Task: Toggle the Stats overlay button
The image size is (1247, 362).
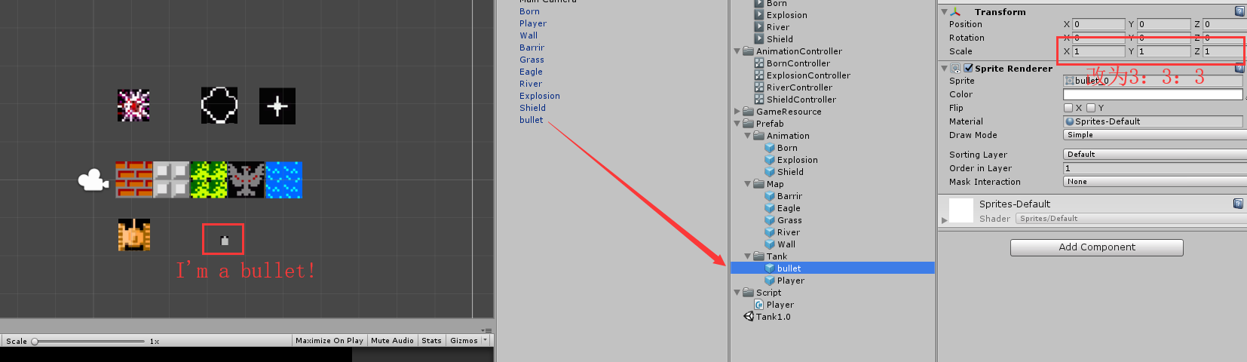Action: [x=431, y=341]
